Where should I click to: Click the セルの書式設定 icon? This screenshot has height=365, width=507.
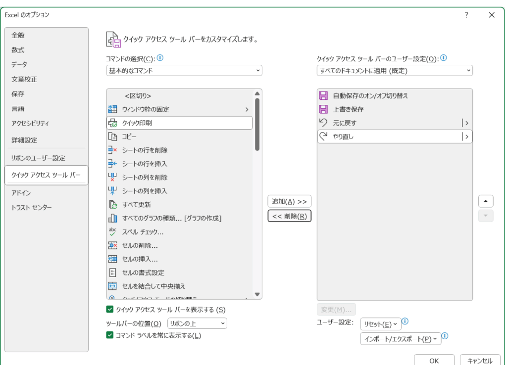pyautogui.click(x=112, y=273)
